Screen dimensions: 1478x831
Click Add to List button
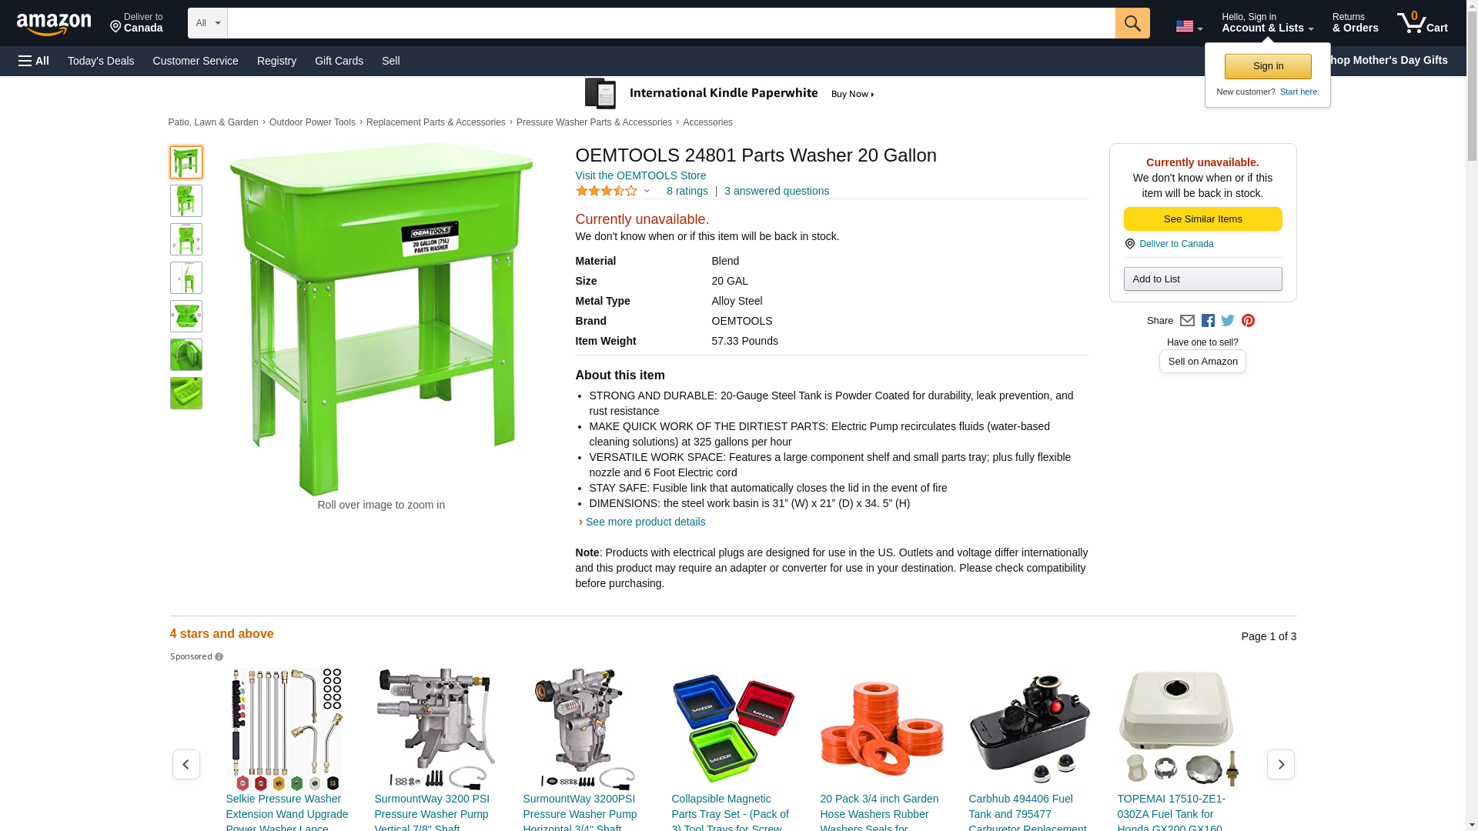pos(1202,279)
